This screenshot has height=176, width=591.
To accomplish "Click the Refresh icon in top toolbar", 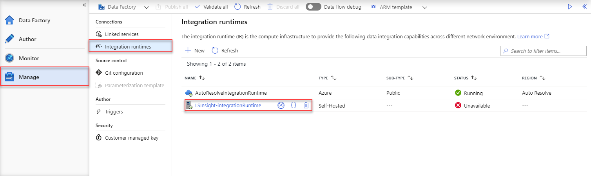I will 237,7.
